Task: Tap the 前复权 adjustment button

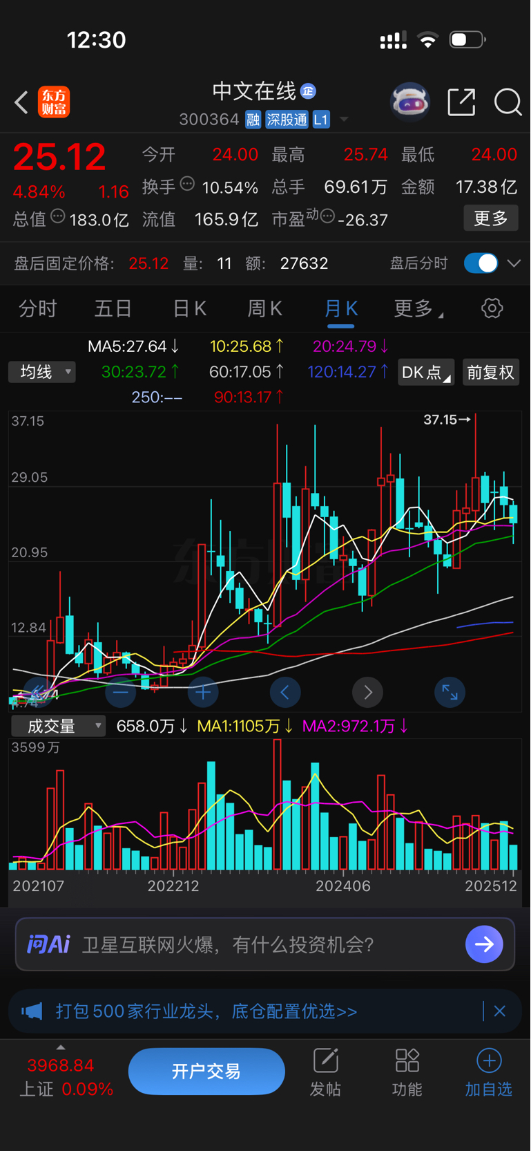Action: [x=490, y=372]
